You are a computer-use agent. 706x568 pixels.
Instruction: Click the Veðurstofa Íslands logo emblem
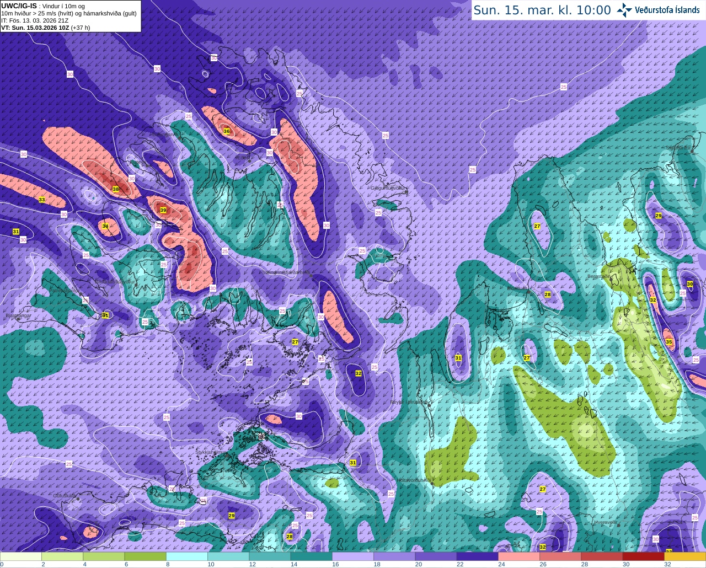click(624, 10)
